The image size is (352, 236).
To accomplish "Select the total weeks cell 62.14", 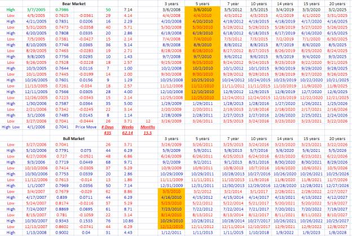I will [x=127, y=133].
